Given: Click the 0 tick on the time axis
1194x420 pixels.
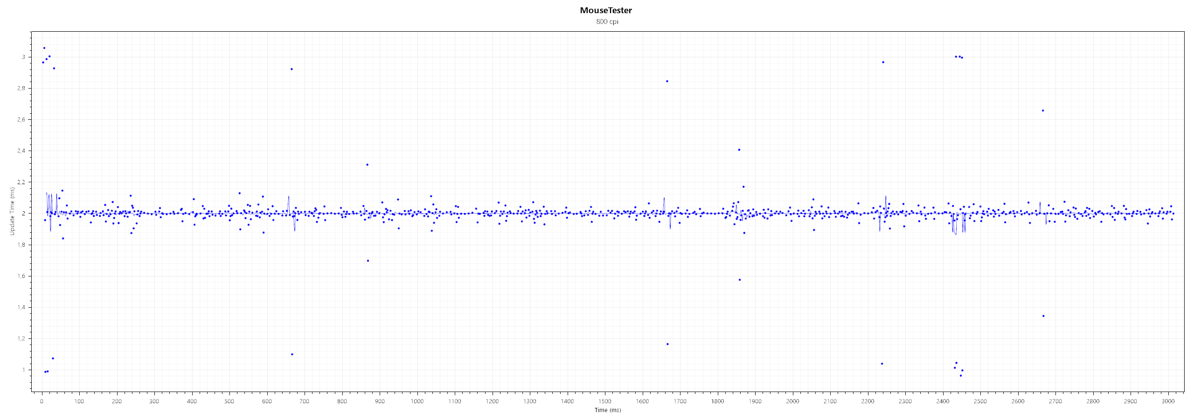Looking at the screenshot, I should 42,401.
